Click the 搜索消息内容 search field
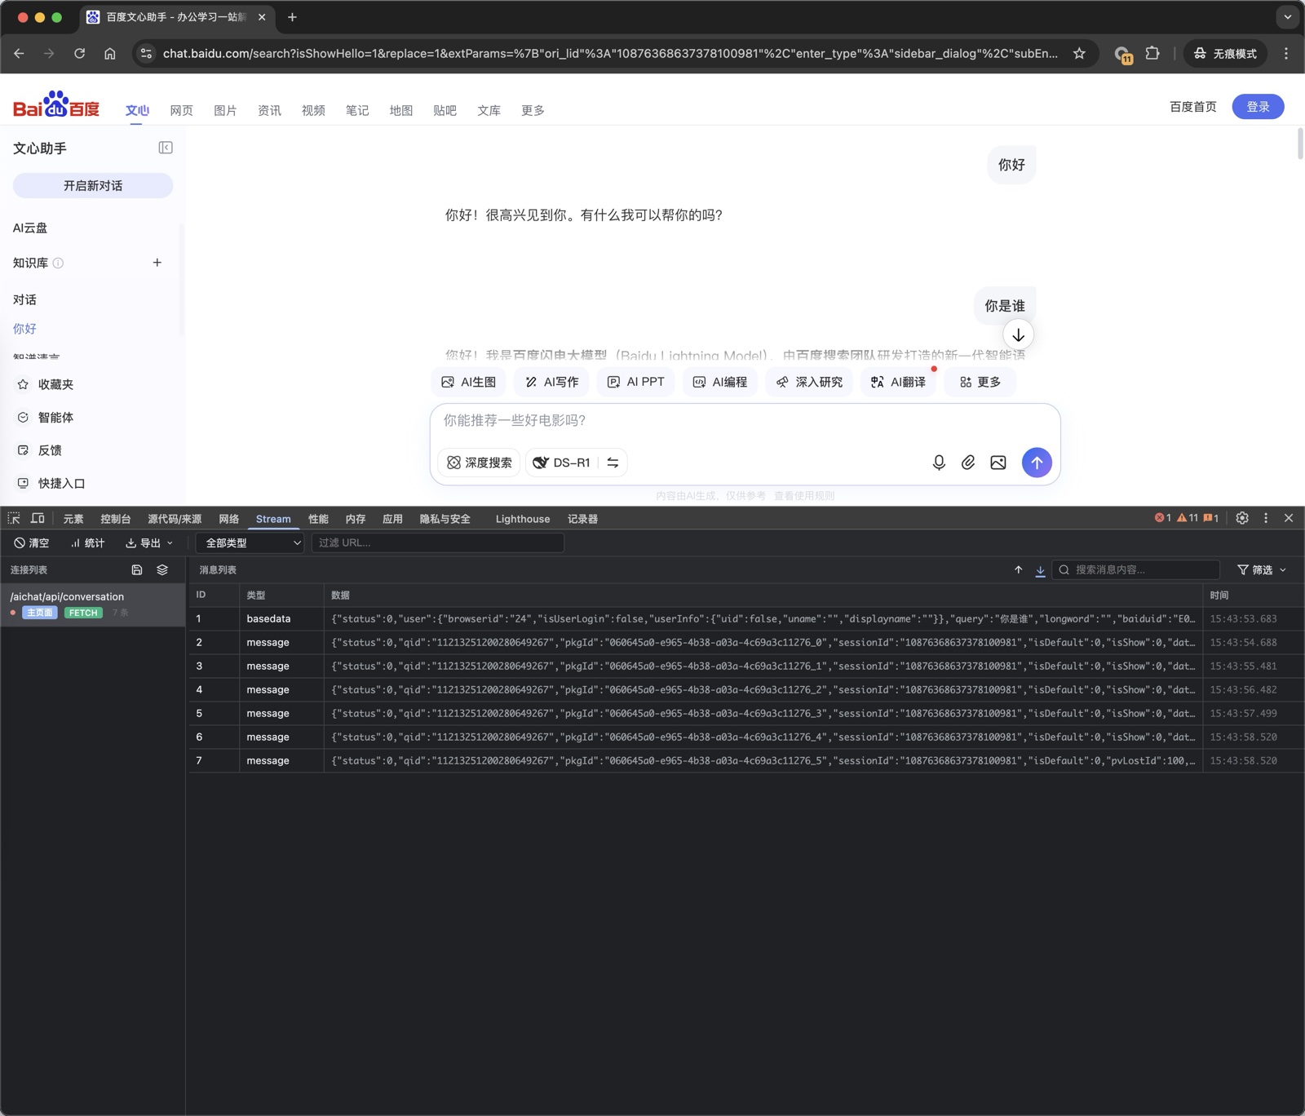This screenshot has width=1305, height=1116. click(x=1136, y=570)
